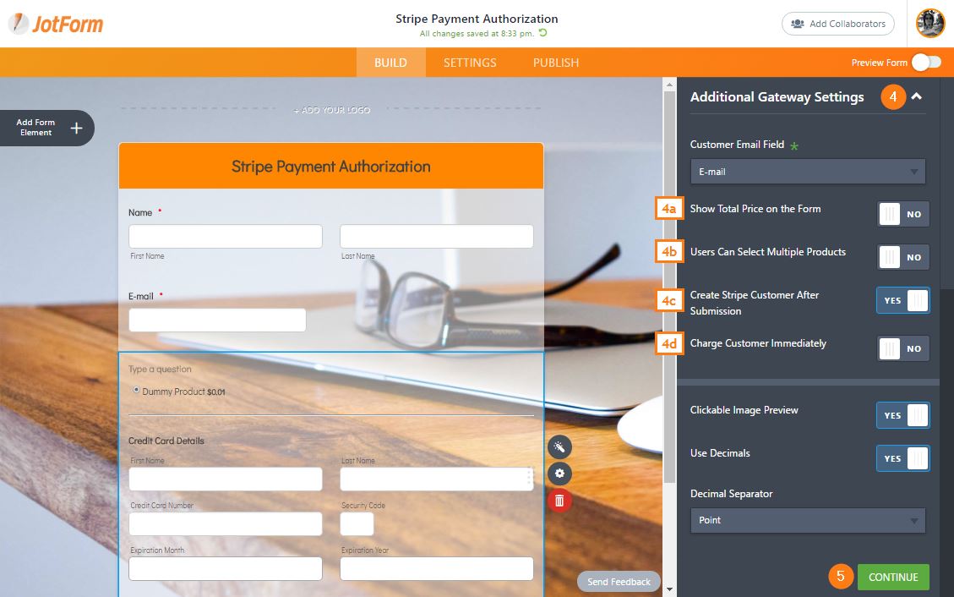Toggle Users Can Select Multiple Products
Screen dimensions: 954x597
[x=903, y=257]
